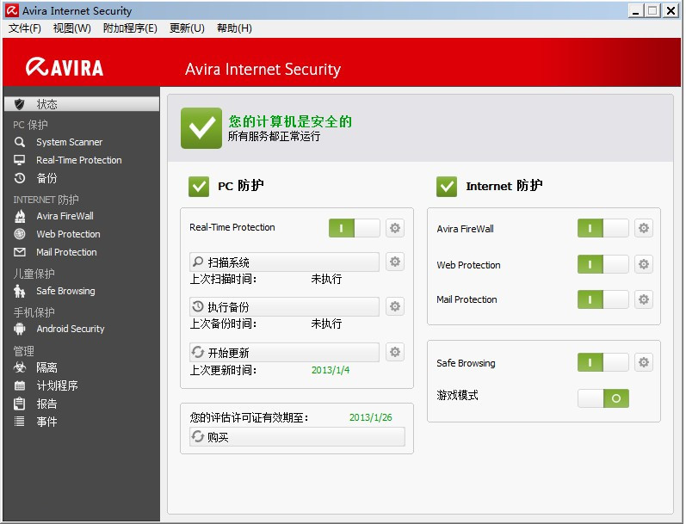The height and width of the screenshot is (524, 686).
Task: Open Mail Protection settings gear
Action: (x=644, y=299)
